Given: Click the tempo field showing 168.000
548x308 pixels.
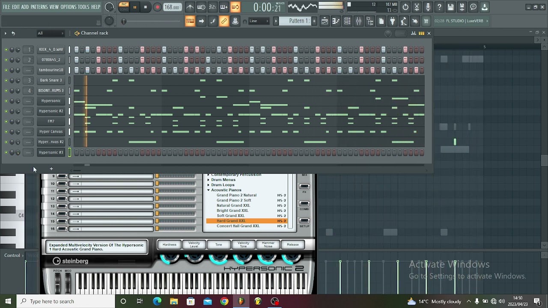Looking at the screenshot, I should pos(172,7).
